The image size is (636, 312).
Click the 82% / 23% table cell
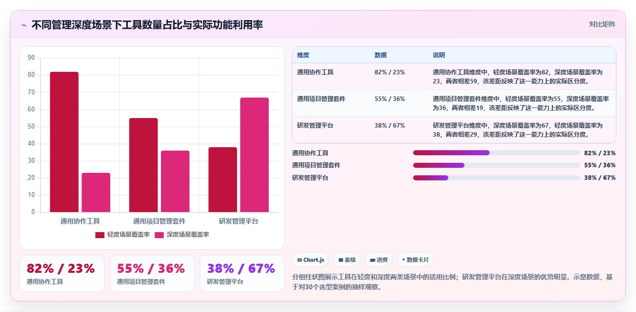390,72
